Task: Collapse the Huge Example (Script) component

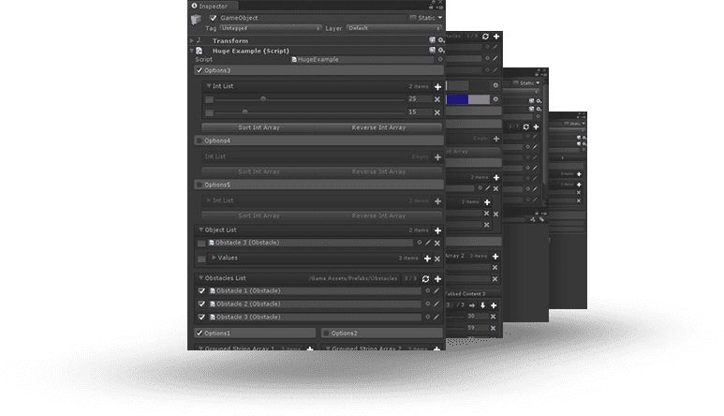Action: 192,51
